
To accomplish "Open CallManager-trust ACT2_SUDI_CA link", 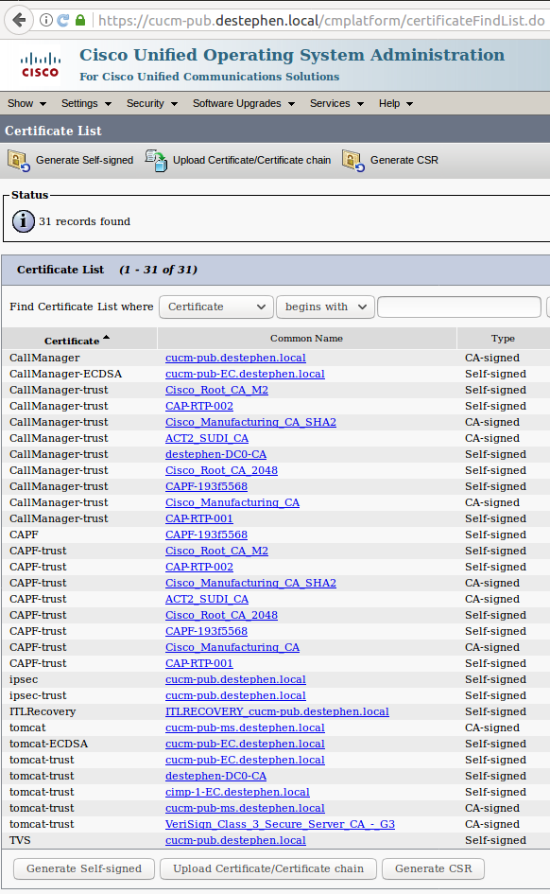I will point(207,438).
